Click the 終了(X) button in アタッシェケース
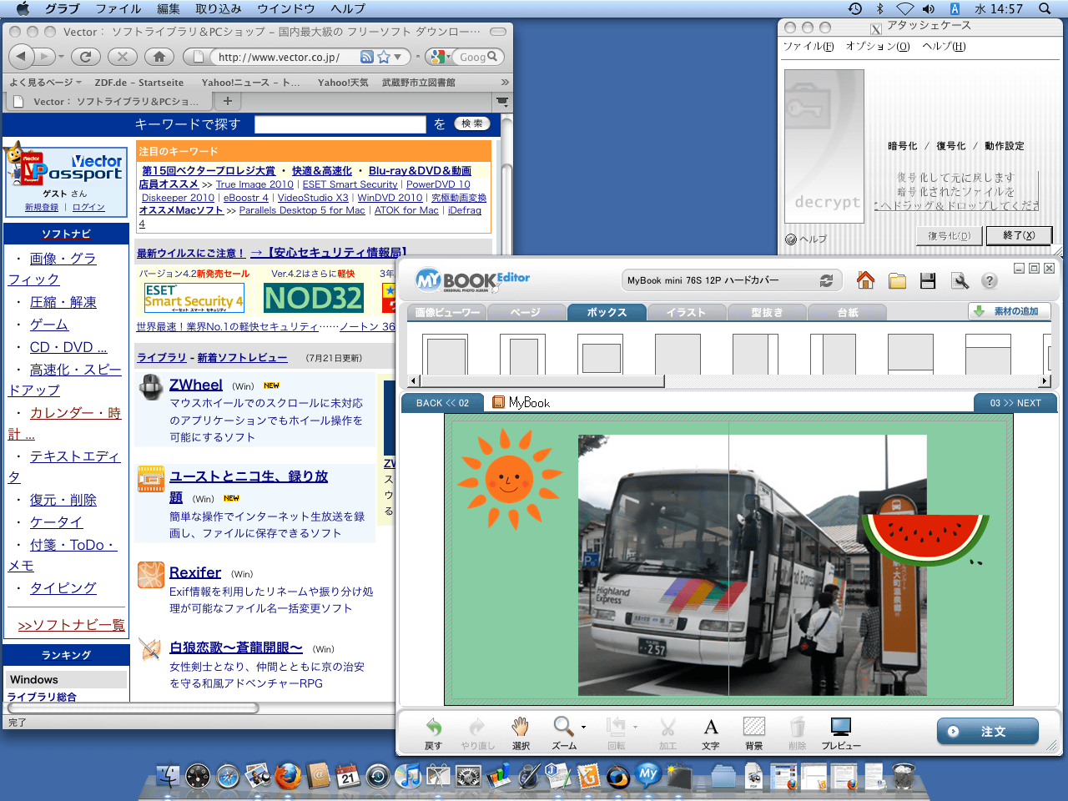The height and width of the screenshot is (801, 1068). coord(1018,235)
